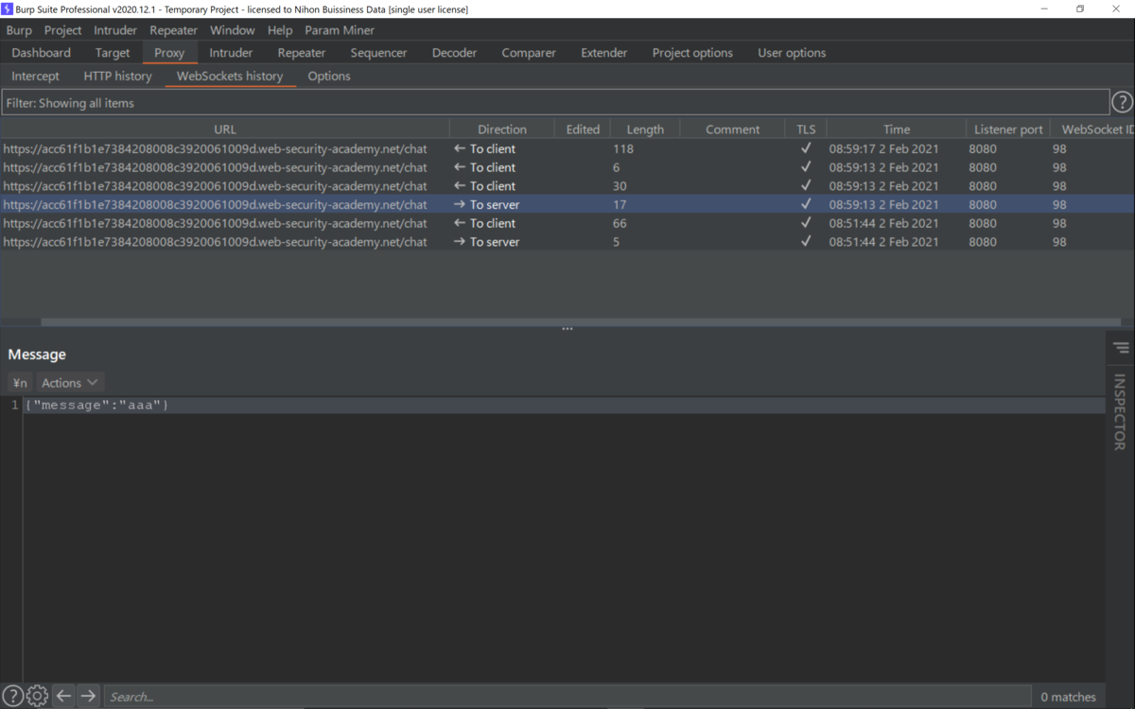Sort by the TLS column header
Screen dimensions: 1135x709
tap(806, 130)
